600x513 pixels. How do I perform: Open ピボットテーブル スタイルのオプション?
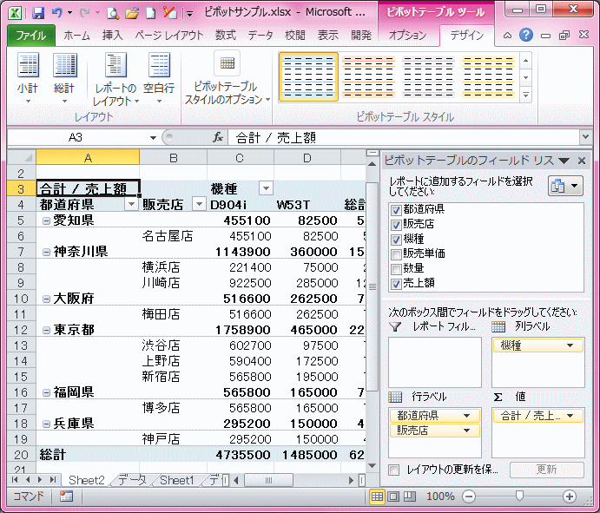pyautogui.click(x=227, y=78)
